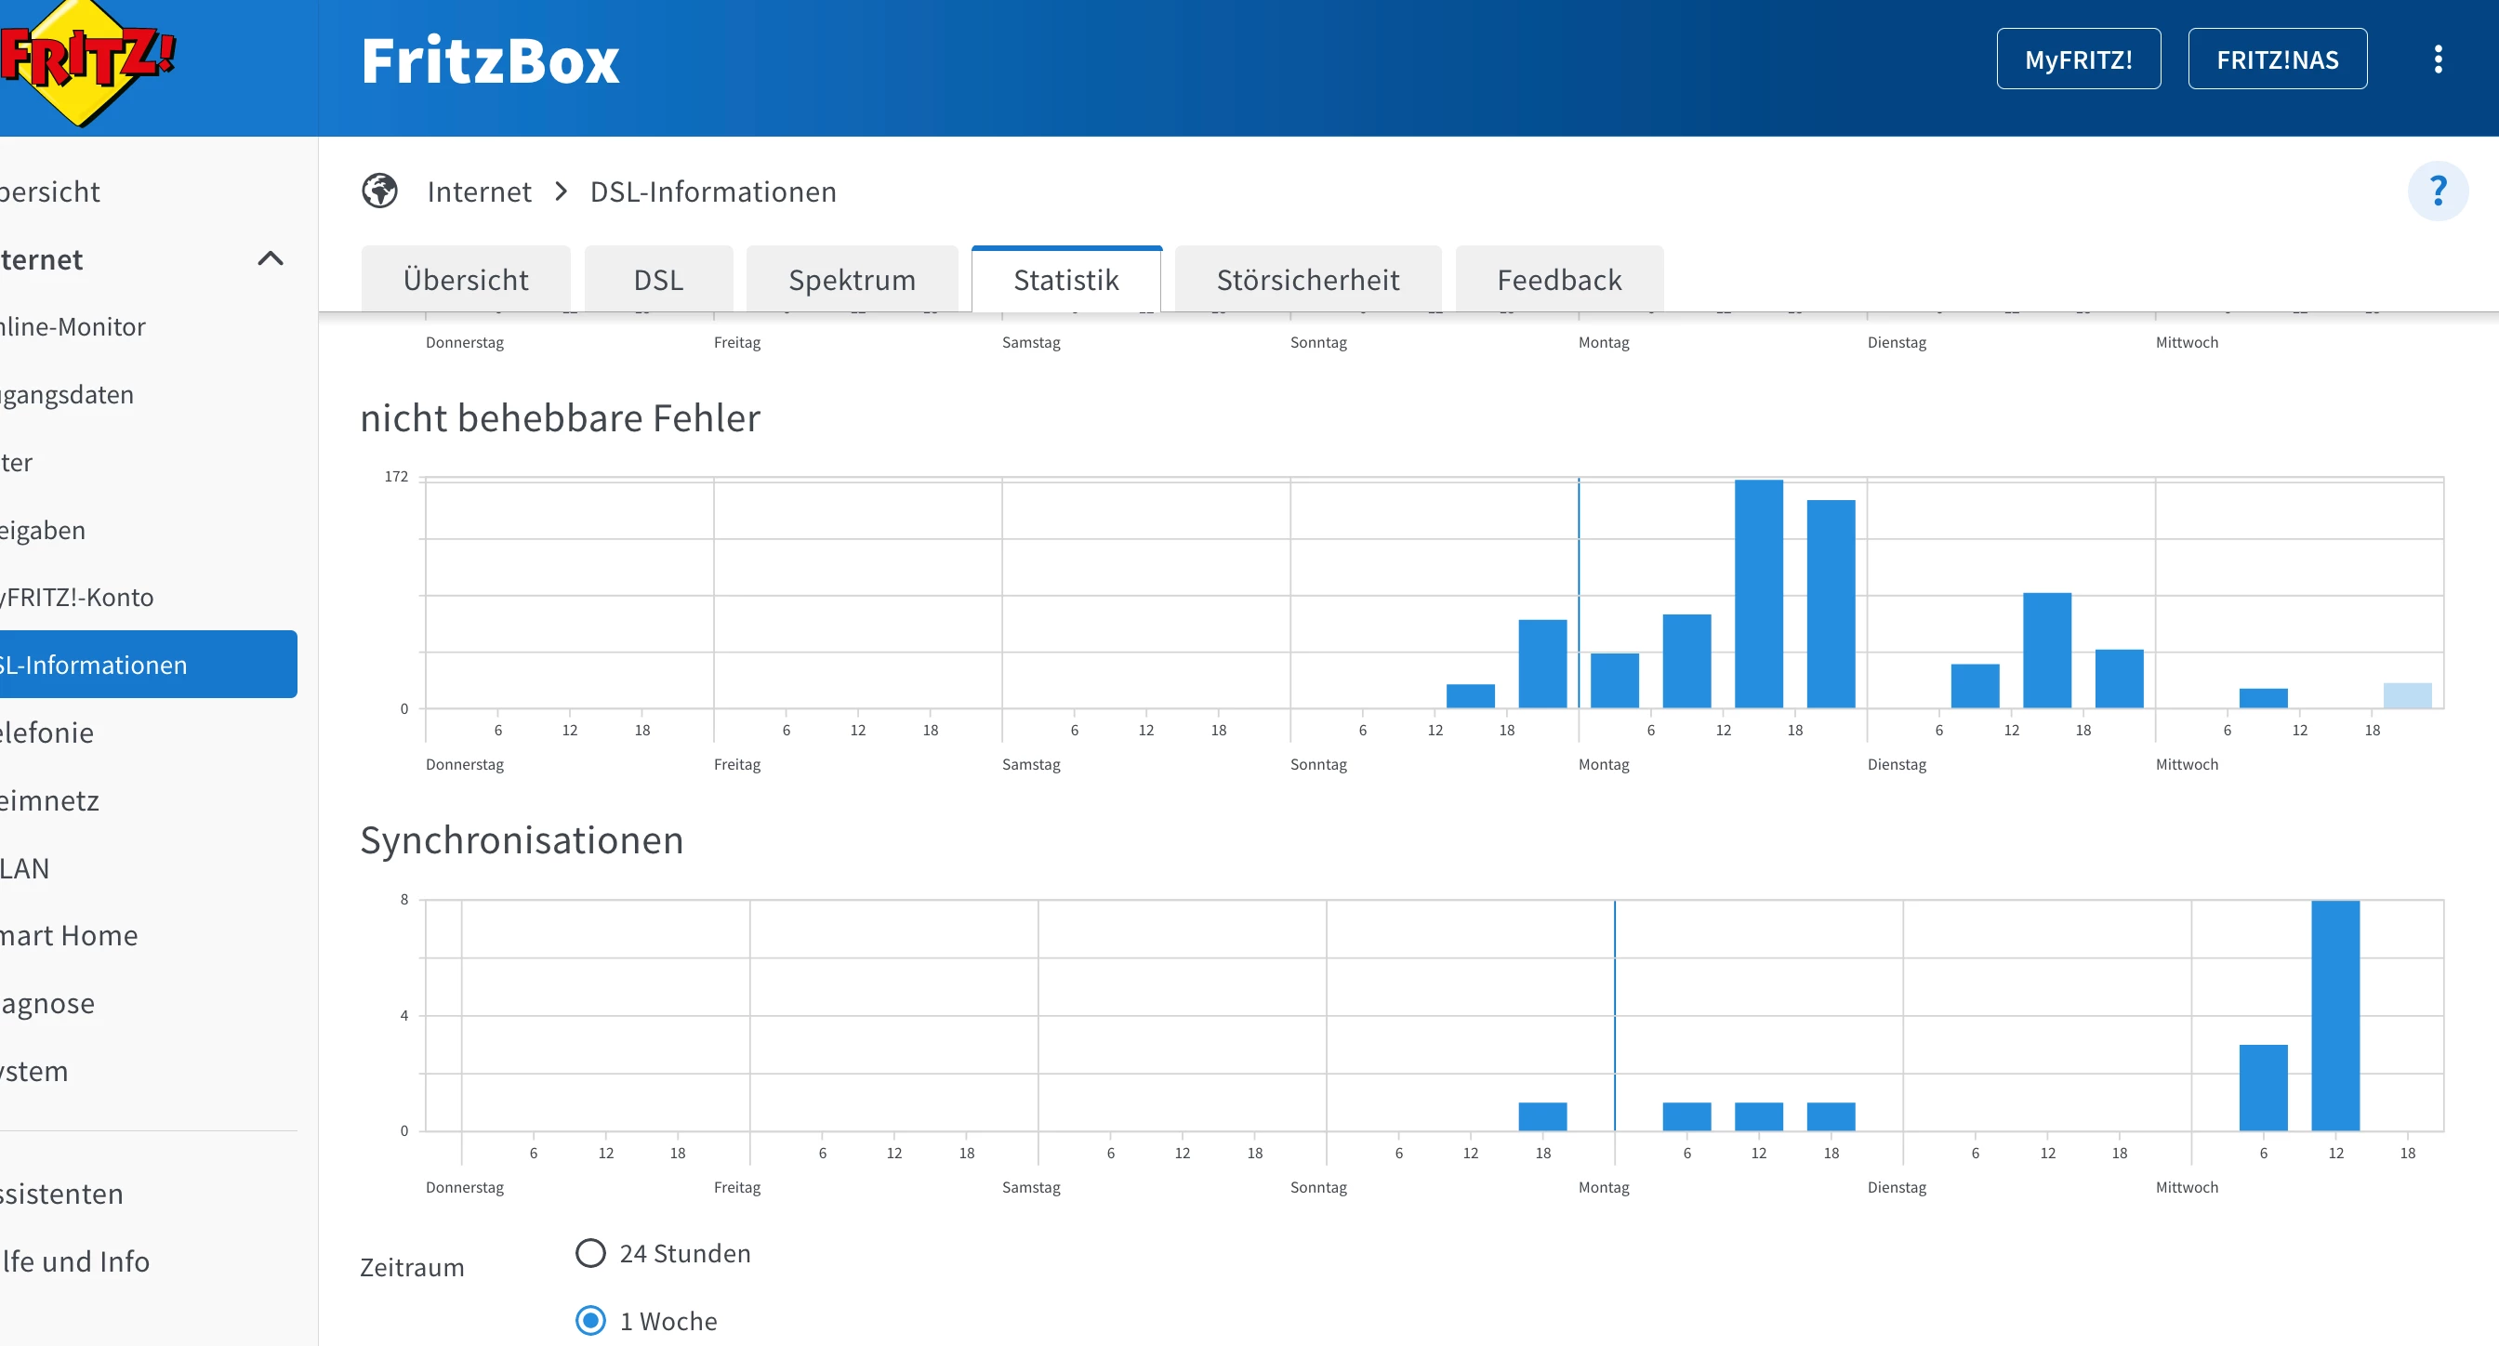Screen dimensions: 2499x1346
Task: Collapse the Internet sidebar section chevron
Action: 271,259
